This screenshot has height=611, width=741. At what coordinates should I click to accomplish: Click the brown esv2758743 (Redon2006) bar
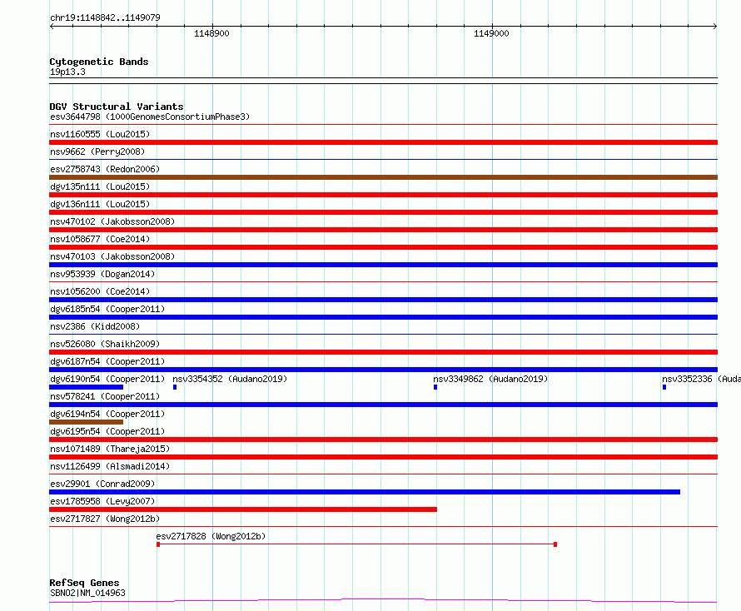tap(383, 177)
